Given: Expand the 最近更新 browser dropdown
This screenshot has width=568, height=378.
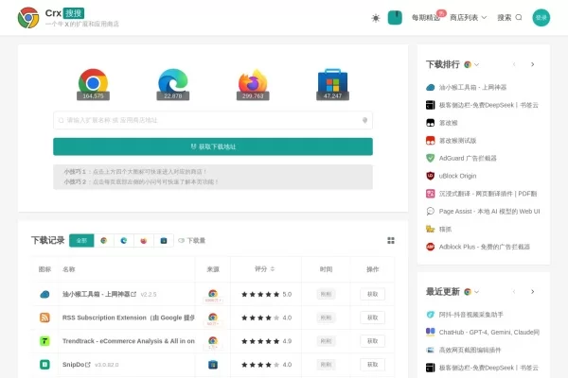Looking at the screenshot, I should click(471, 292).
